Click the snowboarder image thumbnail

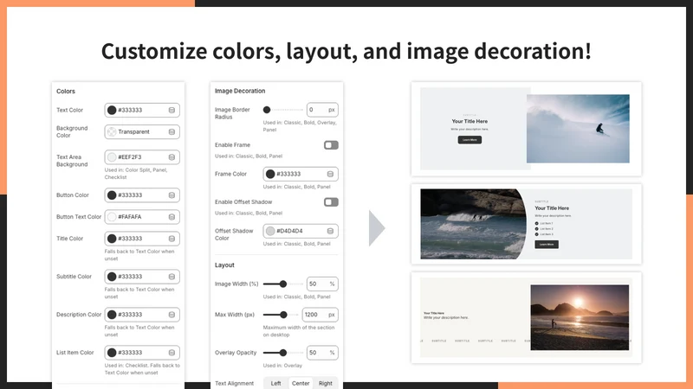[x=578, y=129]
